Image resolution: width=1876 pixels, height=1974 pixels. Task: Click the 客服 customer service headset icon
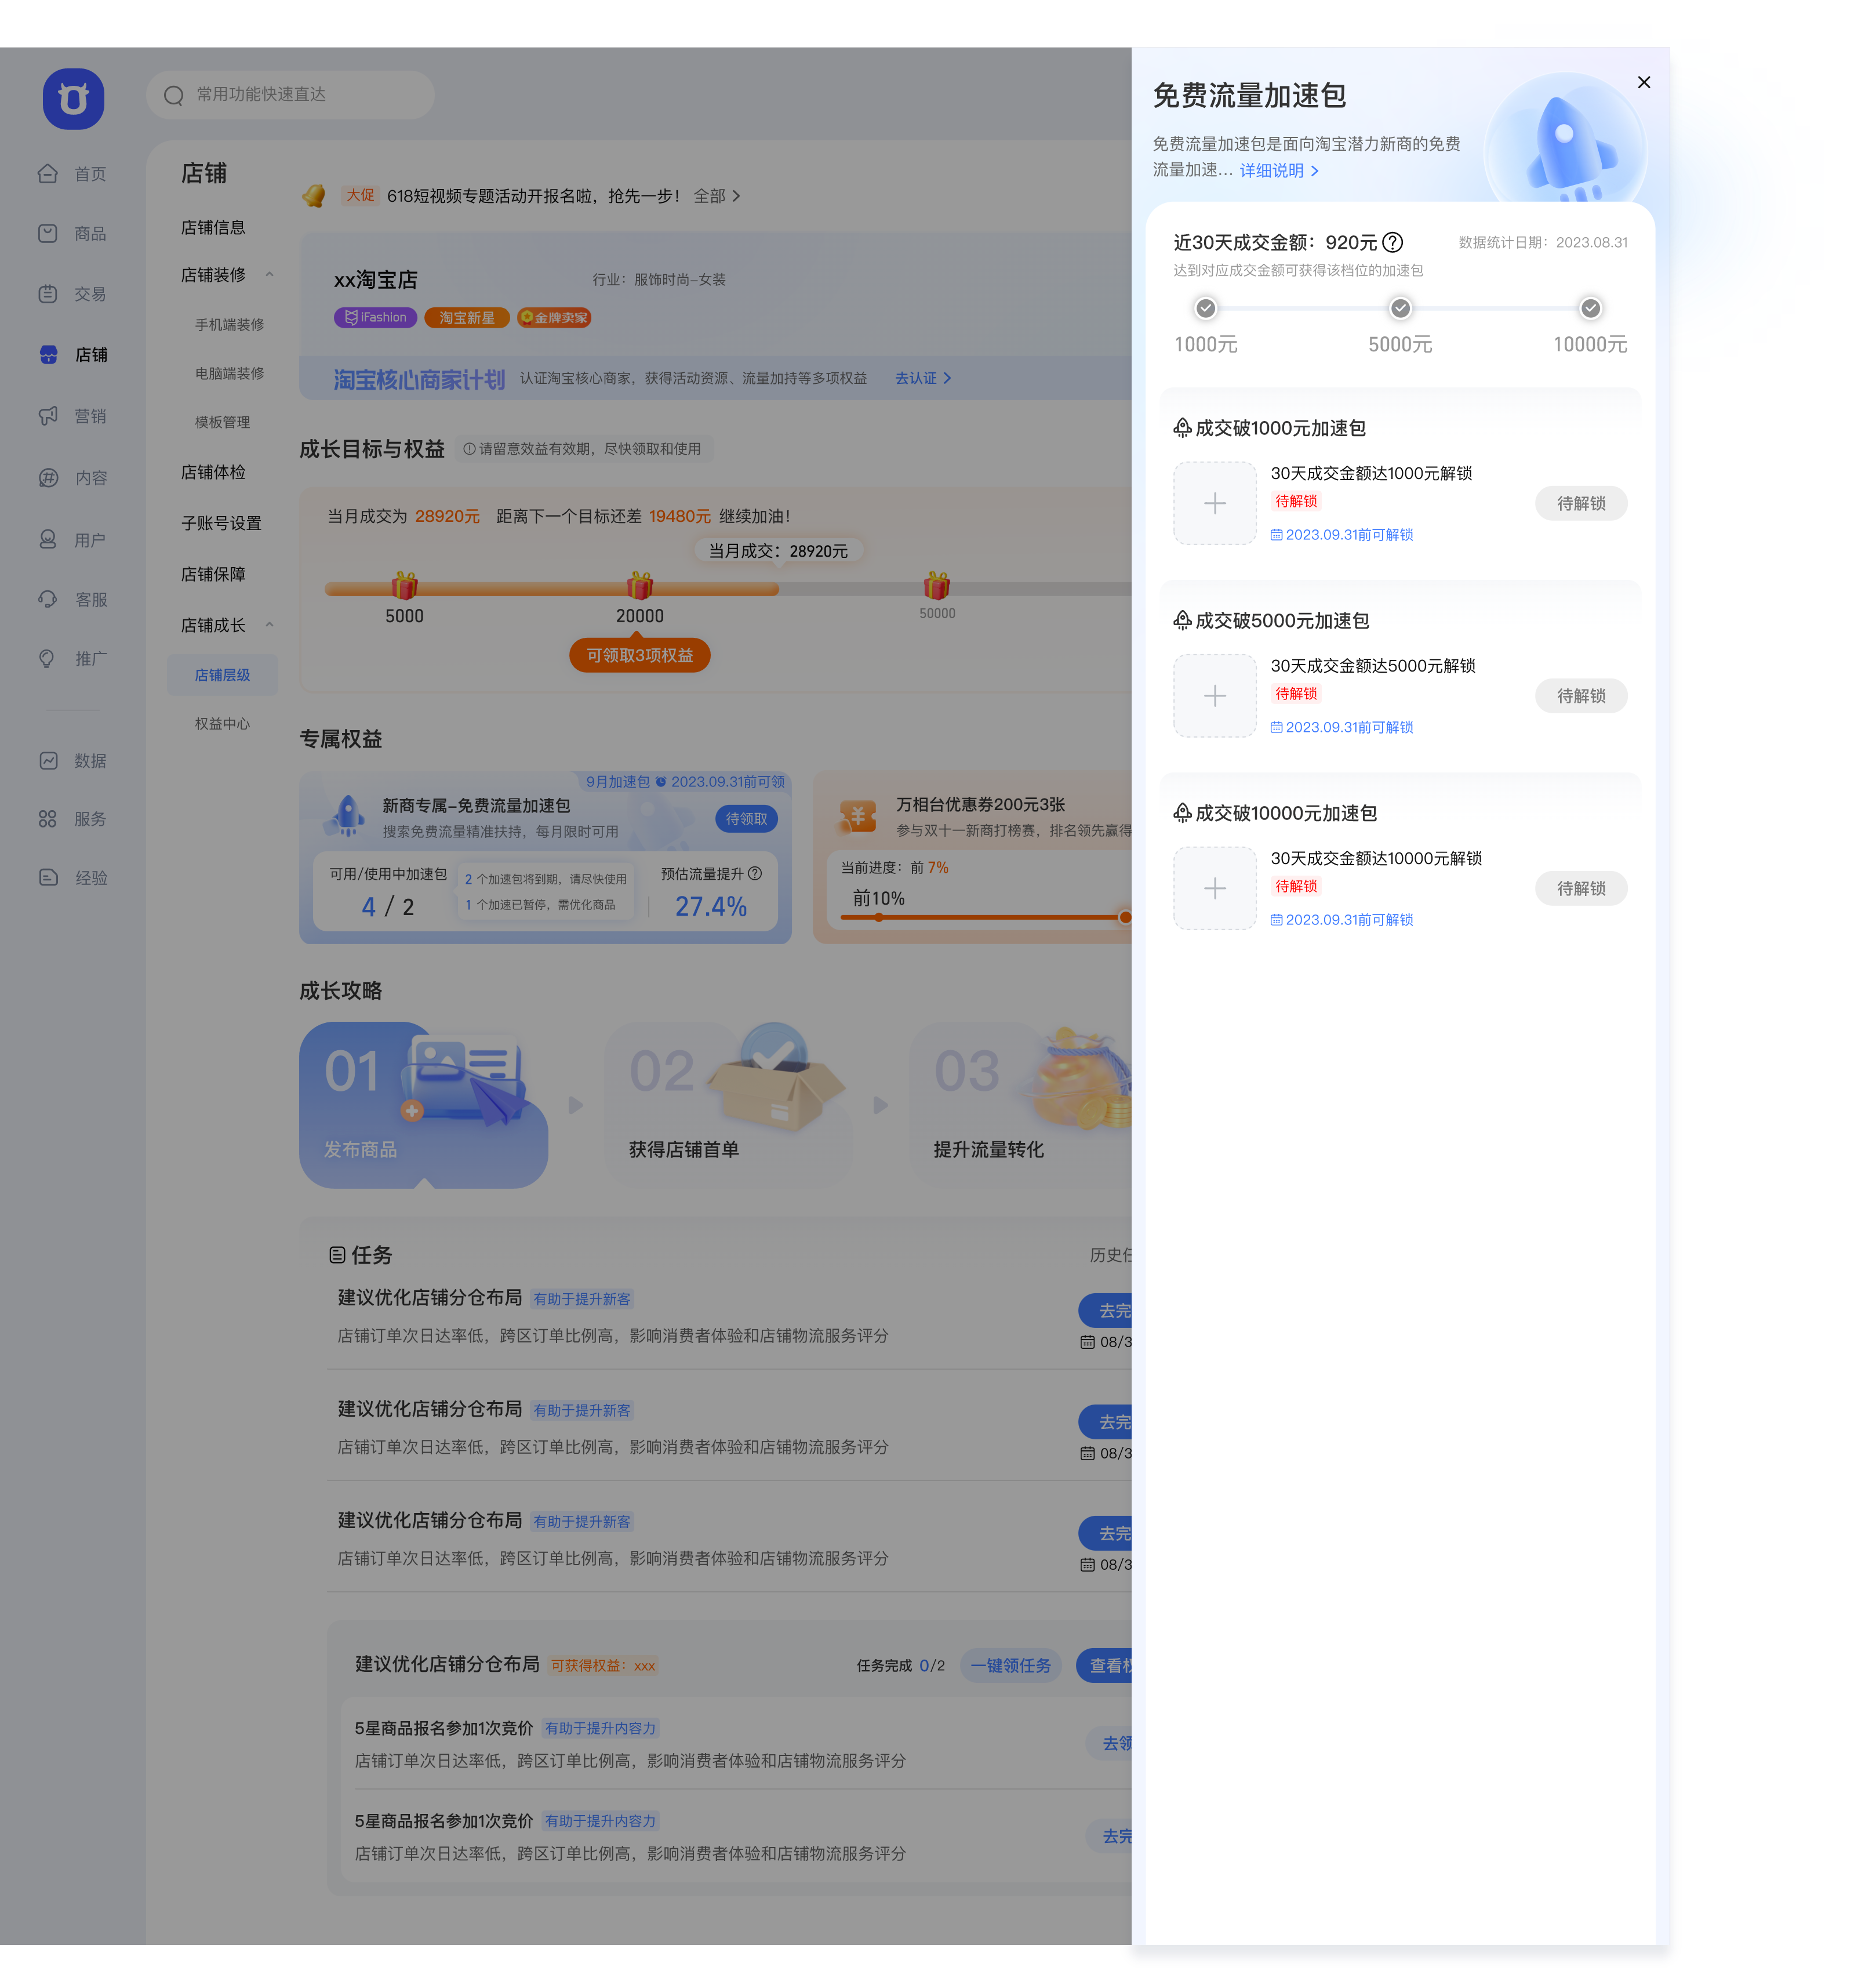(48, 599)
